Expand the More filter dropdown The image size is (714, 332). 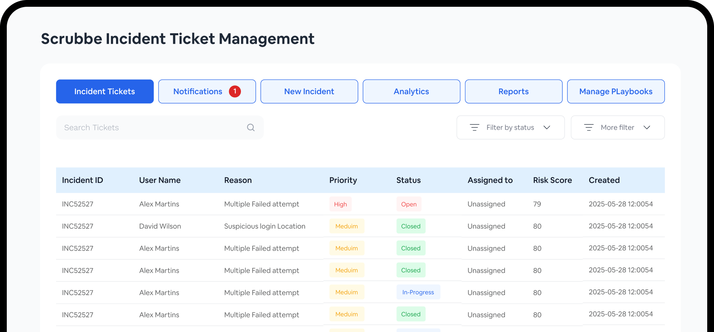(x=618, y=127)
